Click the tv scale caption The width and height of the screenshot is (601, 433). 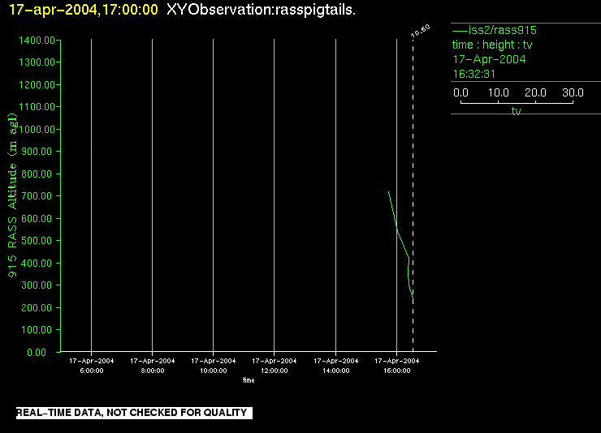[x=517, y=111]
